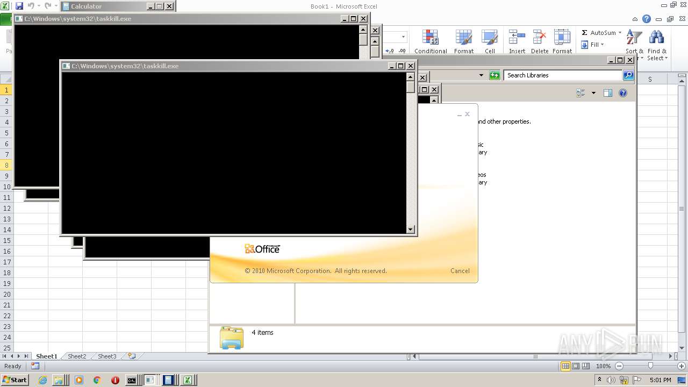The height and width of the screenshot is (387, 688).
Task: Open the number format dropdown arrow
Action: [403, 37]
